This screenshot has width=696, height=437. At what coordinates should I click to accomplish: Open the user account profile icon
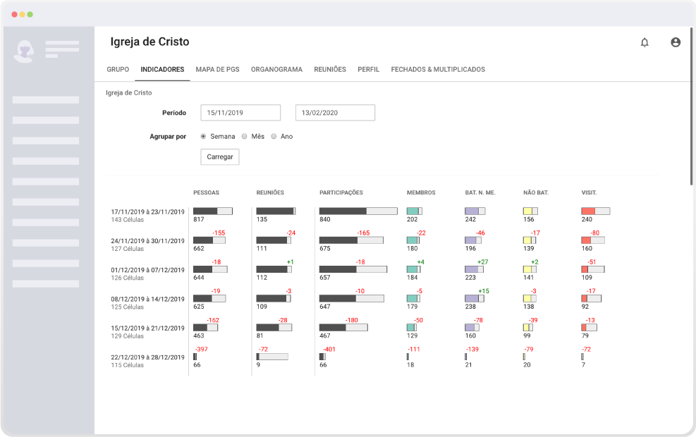(x=676, y=42)
